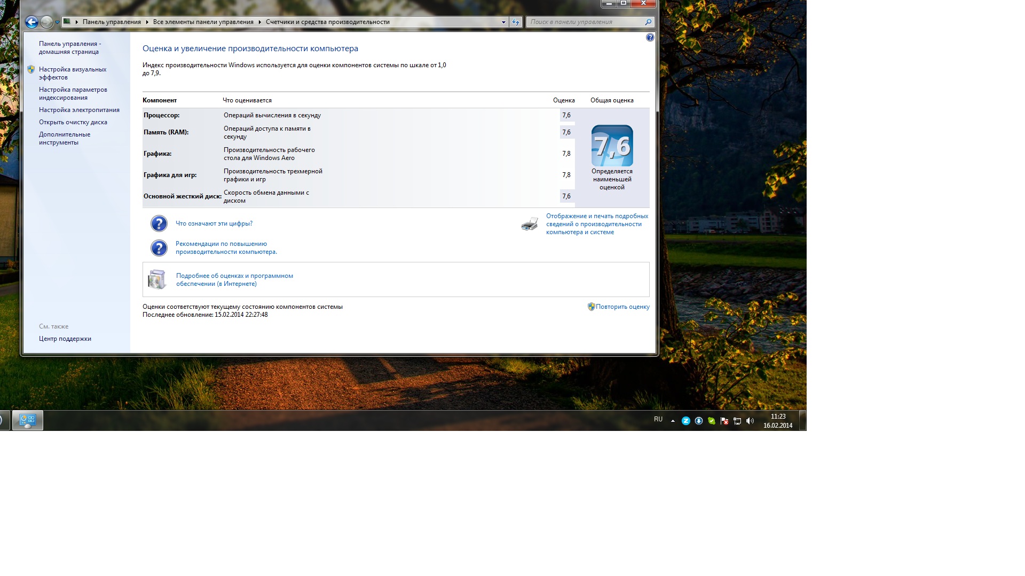
Task: Expand arrow after 'Все элементы панели управления'
Action: point(260,22)
